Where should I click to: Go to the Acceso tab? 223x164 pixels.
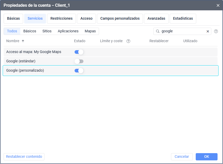(x=86, y=19)
